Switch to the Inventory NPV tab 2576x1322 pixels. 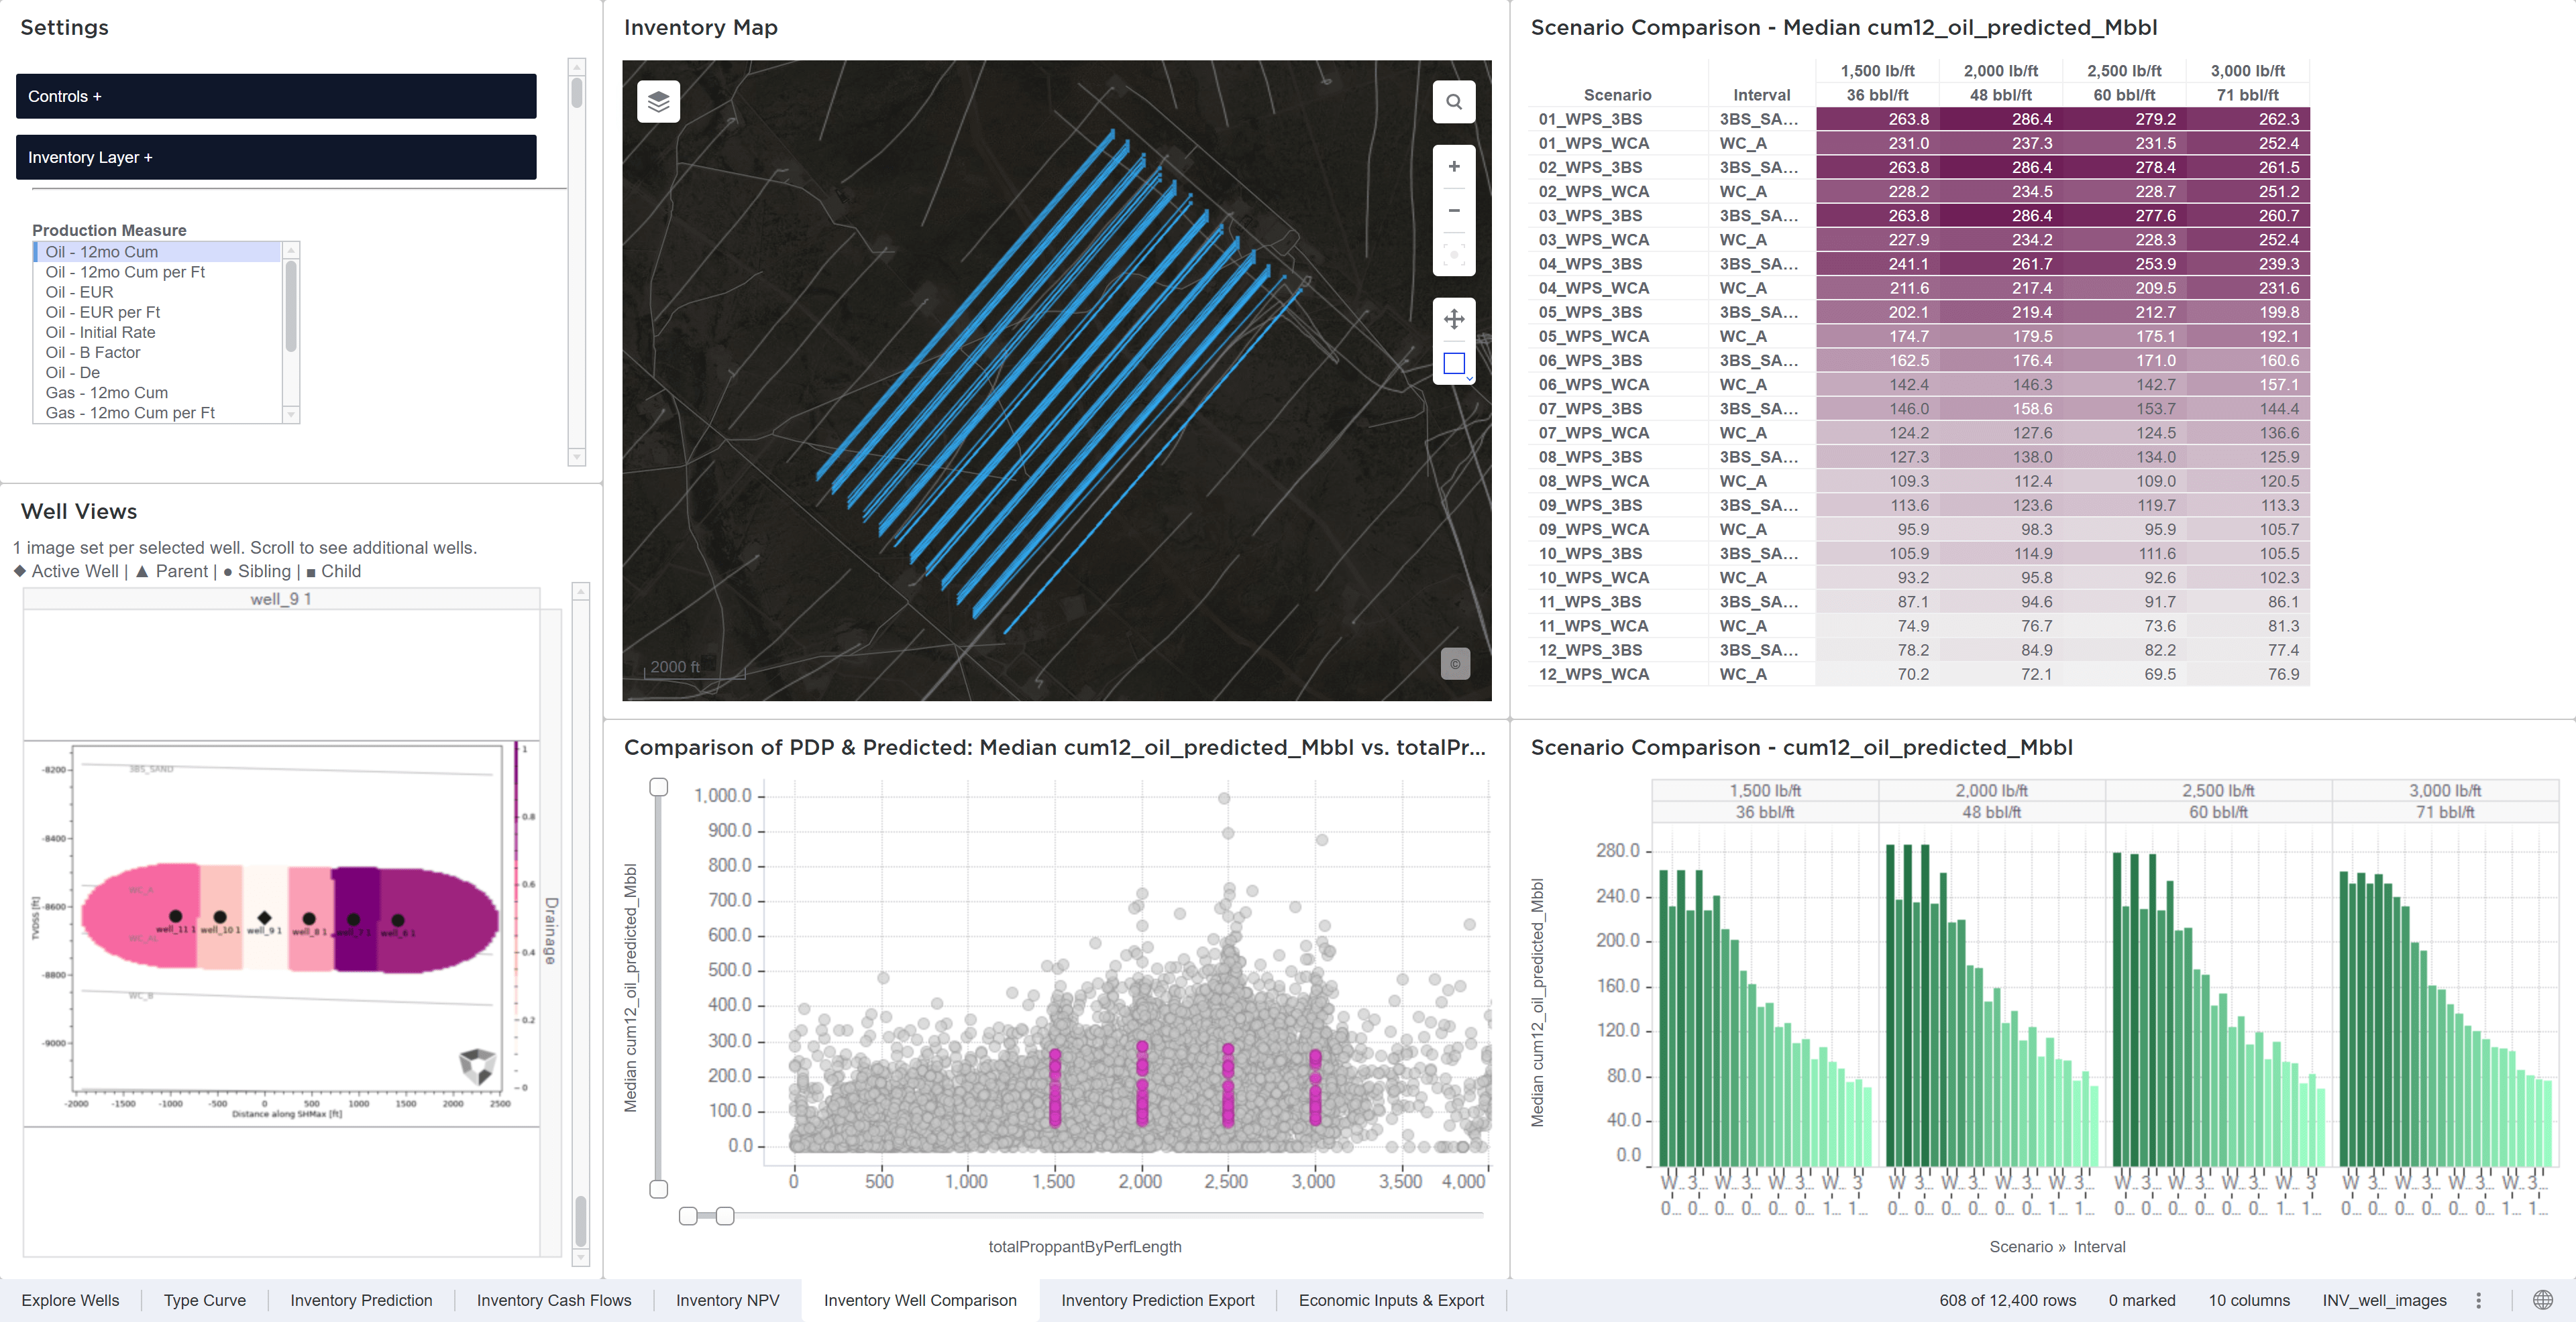(727, 1300)
